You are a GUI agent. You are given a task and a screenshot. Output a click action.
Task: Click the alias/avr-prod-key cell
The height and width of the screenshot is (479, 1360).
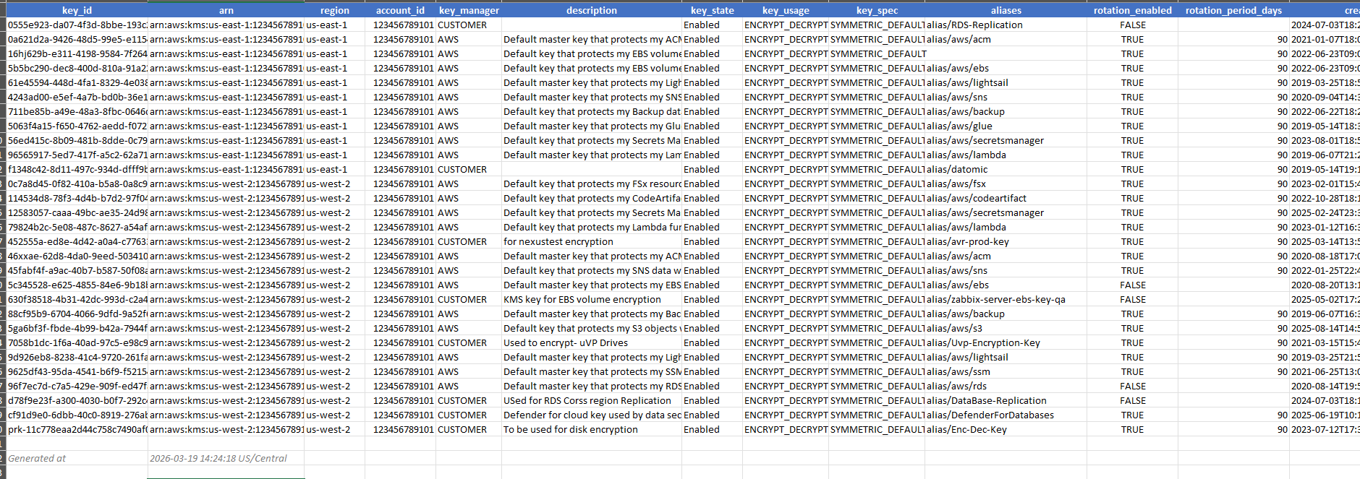tap(1006, 241)
